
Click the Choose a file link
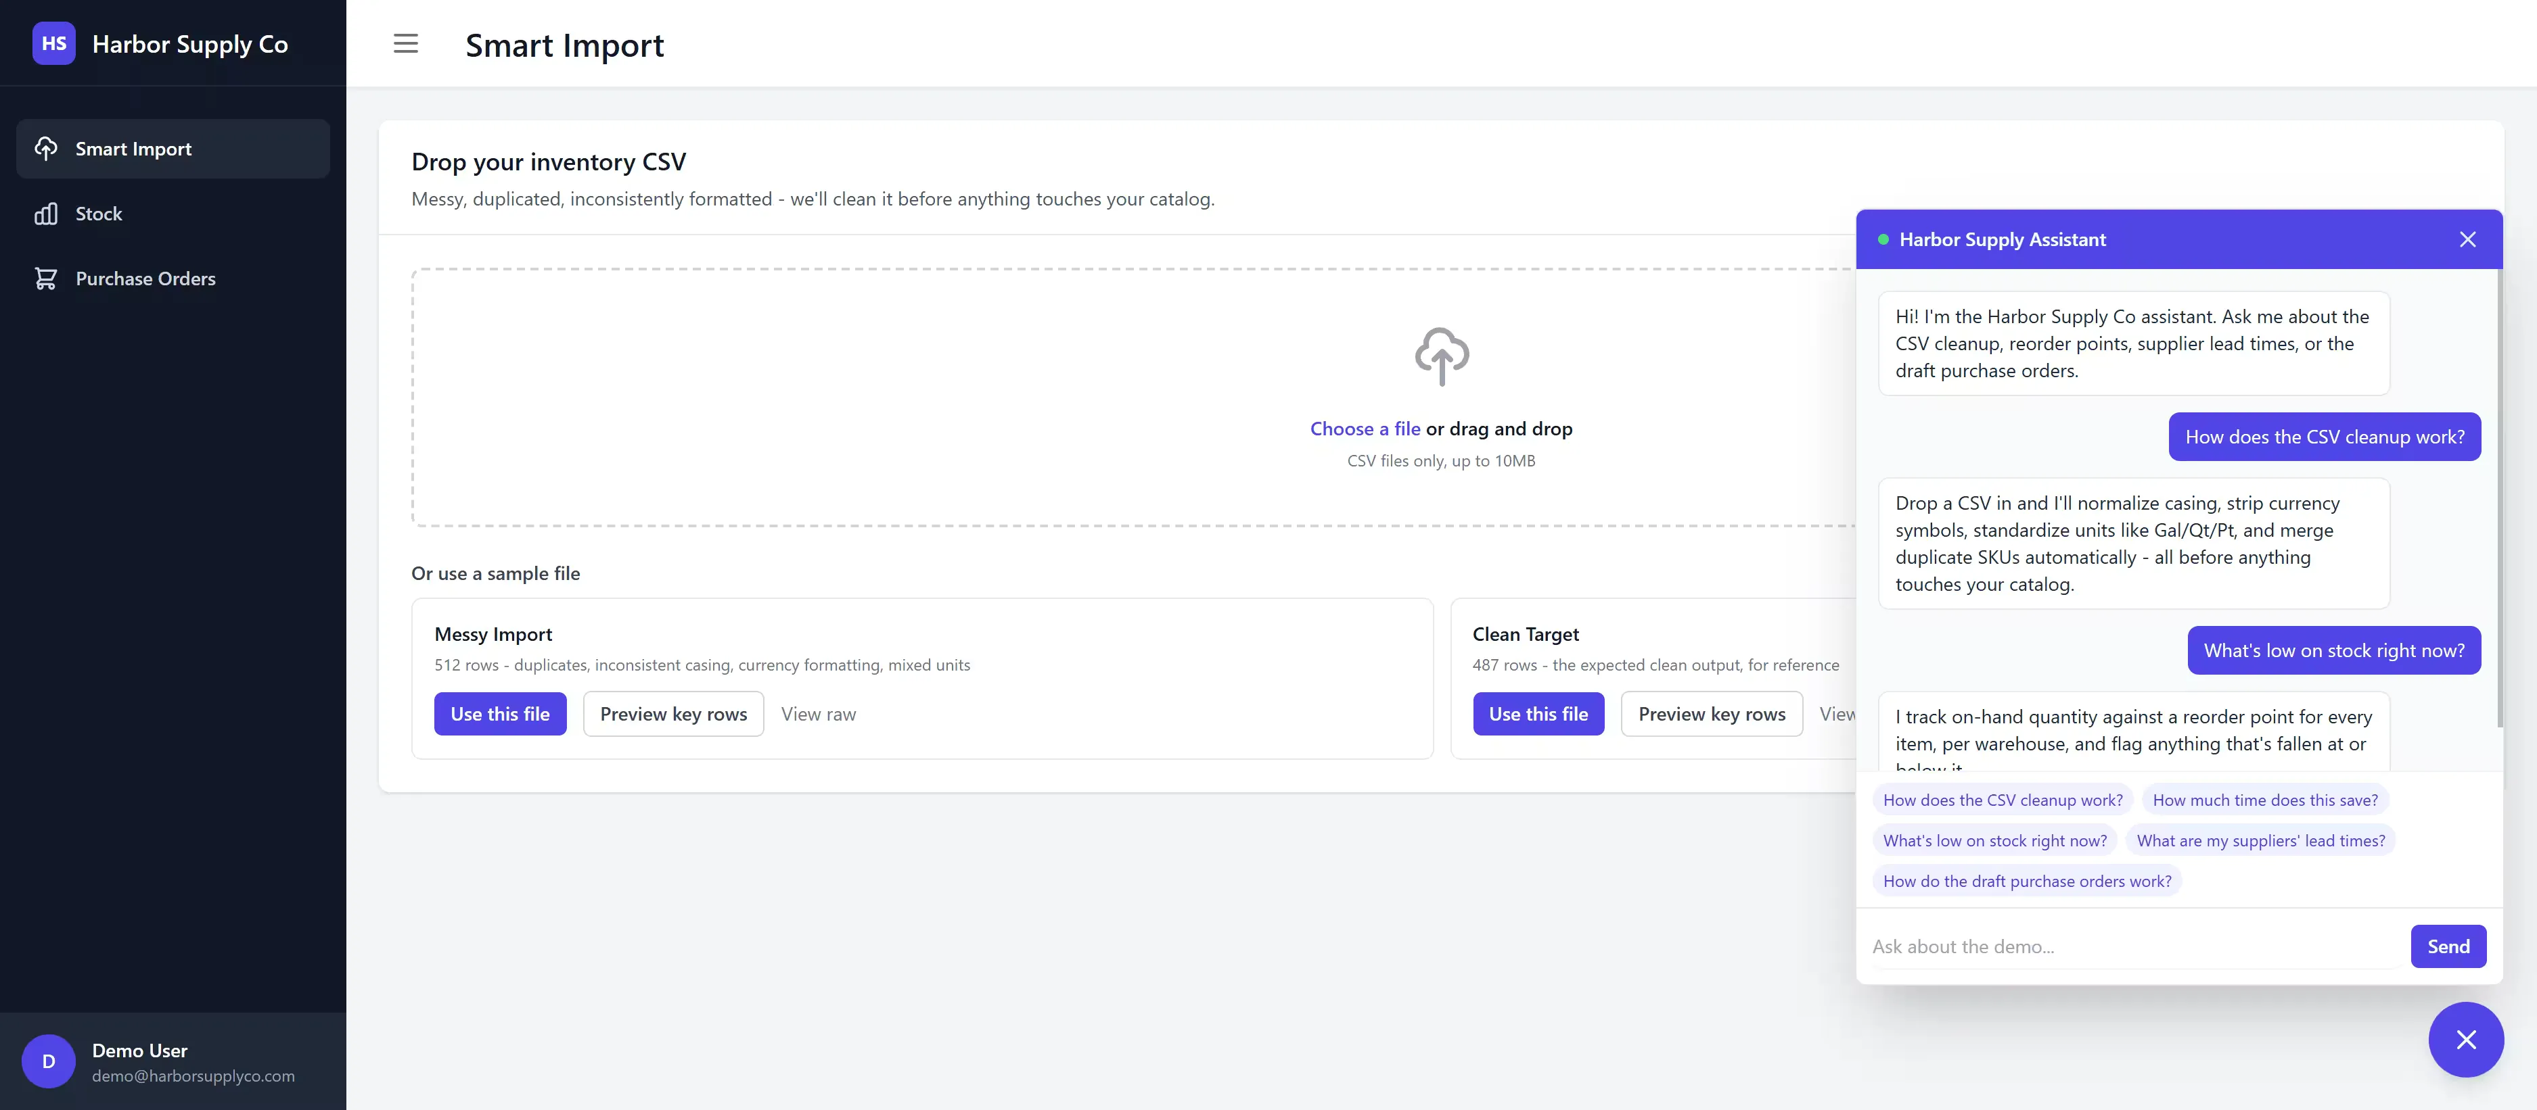[x=1364, y=428]
